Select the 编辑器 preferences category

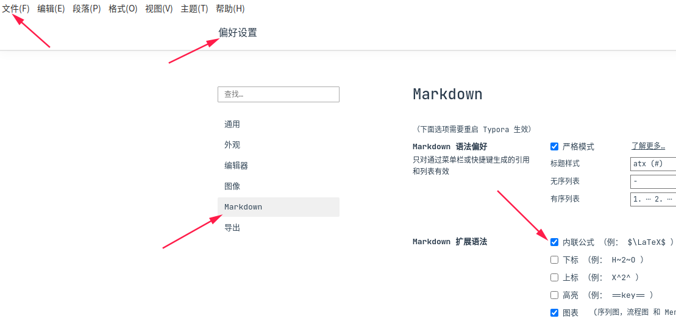click(279, 166)
